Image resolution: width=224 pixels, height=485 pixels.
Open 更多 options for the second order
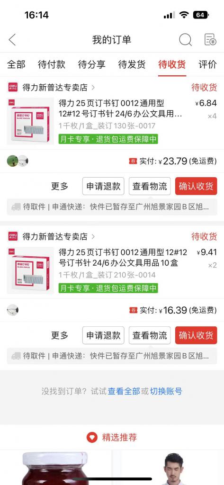(x=60, y=335)
